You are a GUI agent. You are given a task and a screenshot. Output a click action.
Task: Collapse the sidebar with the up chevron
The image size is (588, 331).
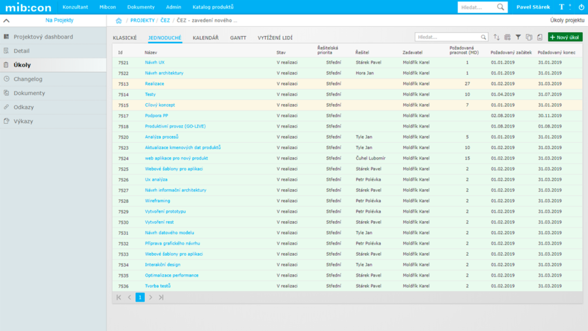click(7, 20)
